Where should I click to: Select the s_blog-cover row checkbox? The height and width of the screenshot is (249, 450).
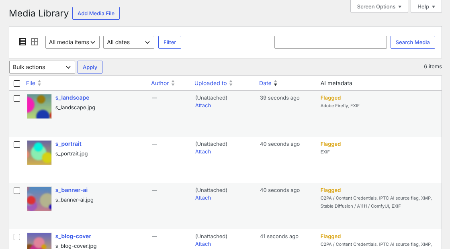(17, 237)
